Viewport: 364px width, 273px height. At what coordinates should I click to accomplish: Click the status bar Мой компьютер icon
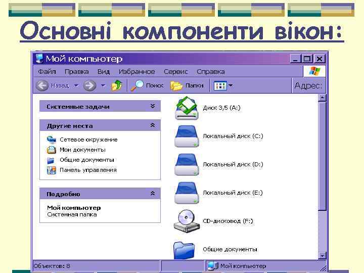click(212, 266)
